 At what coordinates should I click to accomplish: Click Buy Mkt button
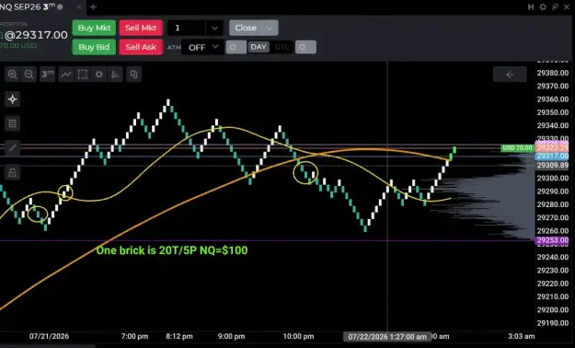coord(94,28)
